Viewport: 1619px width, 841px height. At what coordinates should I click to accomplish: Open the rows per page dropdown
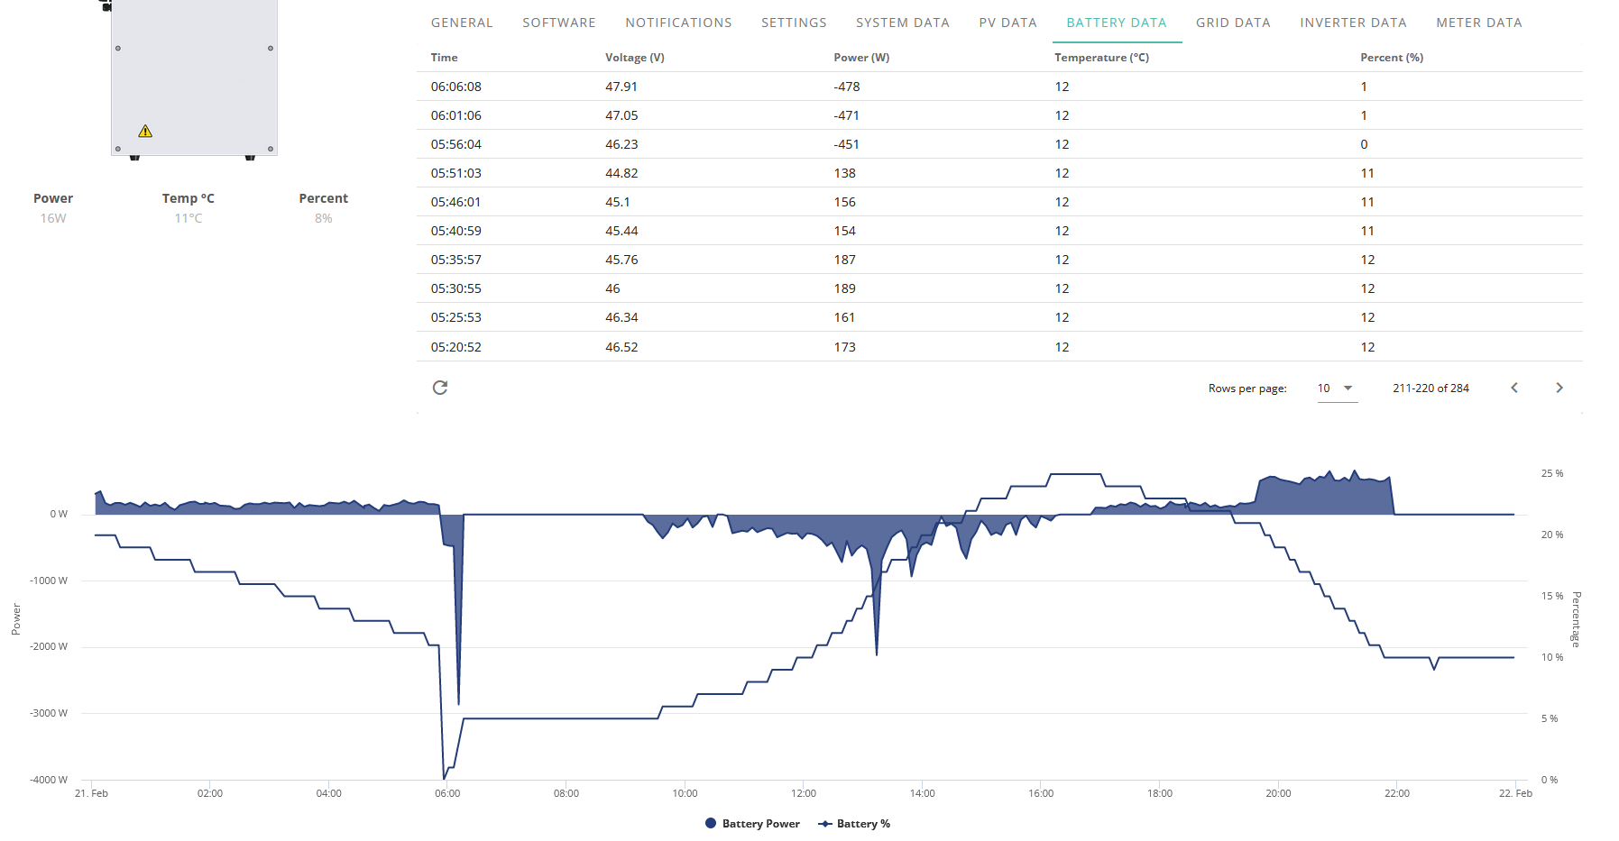[x=1338, y=389]
